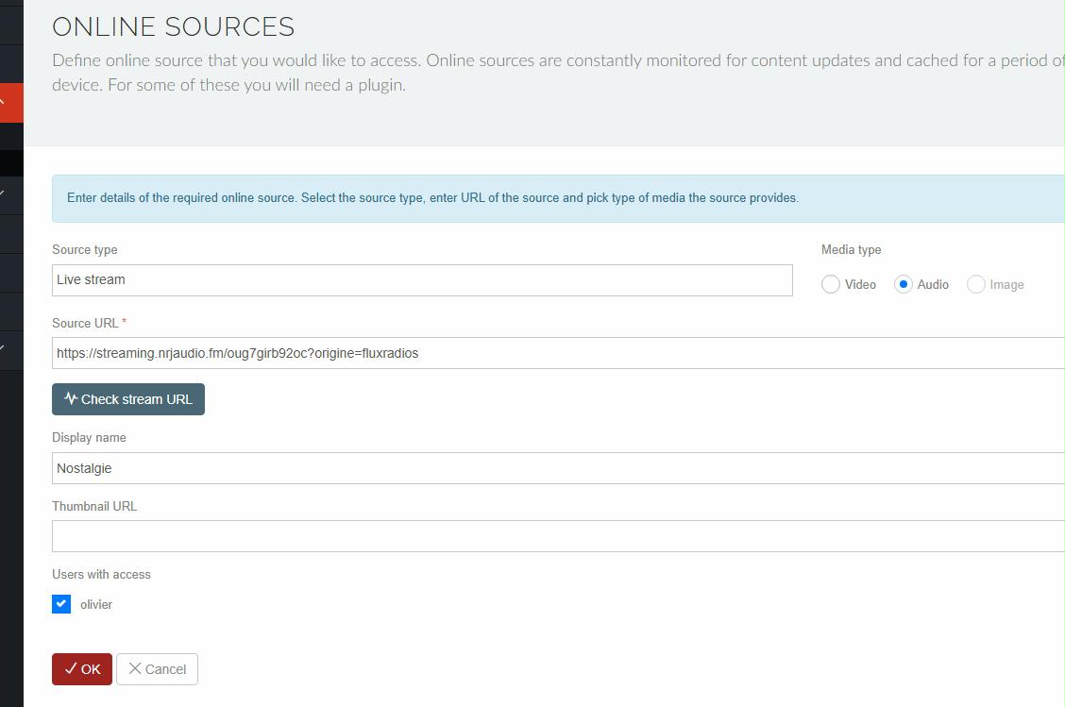Click the pulse icon on Check stream URL
This screenshot has width=1065, height=707.
point(71,398)
